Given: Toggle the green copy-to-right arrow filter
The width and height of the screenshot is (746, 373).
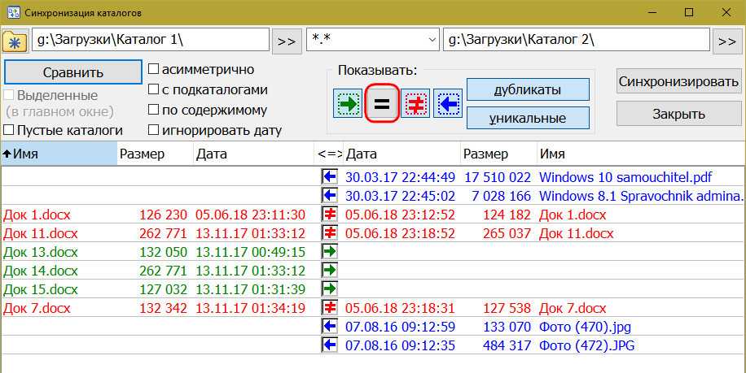Looking at the screenshot, I should (348, 104).
